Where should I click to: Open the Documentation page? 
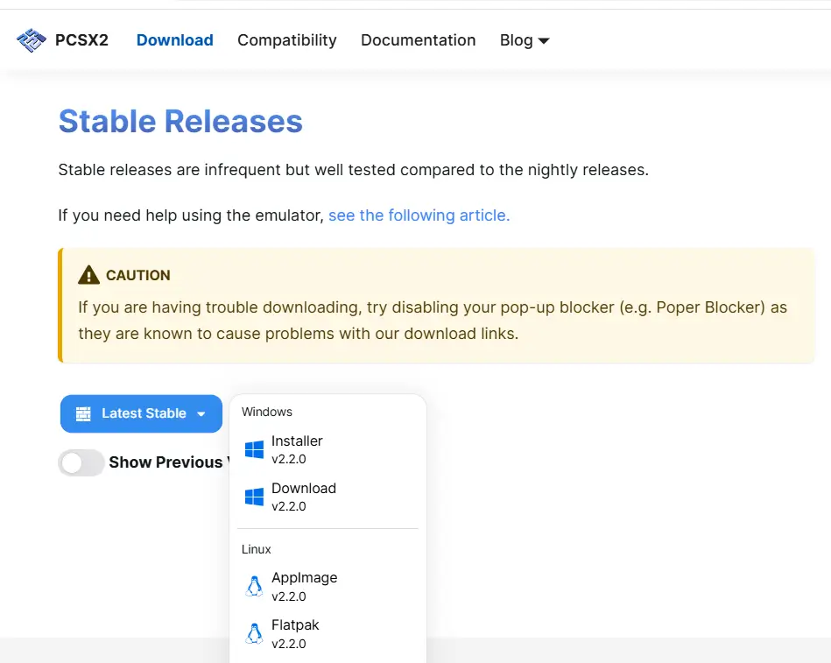point(419,40)
